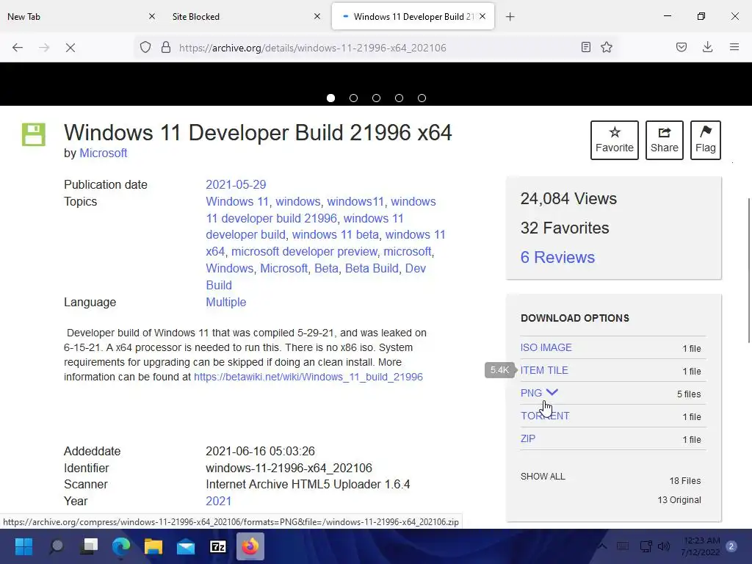
Task: Expand the PNG files chevron
Action: [552, 392]
